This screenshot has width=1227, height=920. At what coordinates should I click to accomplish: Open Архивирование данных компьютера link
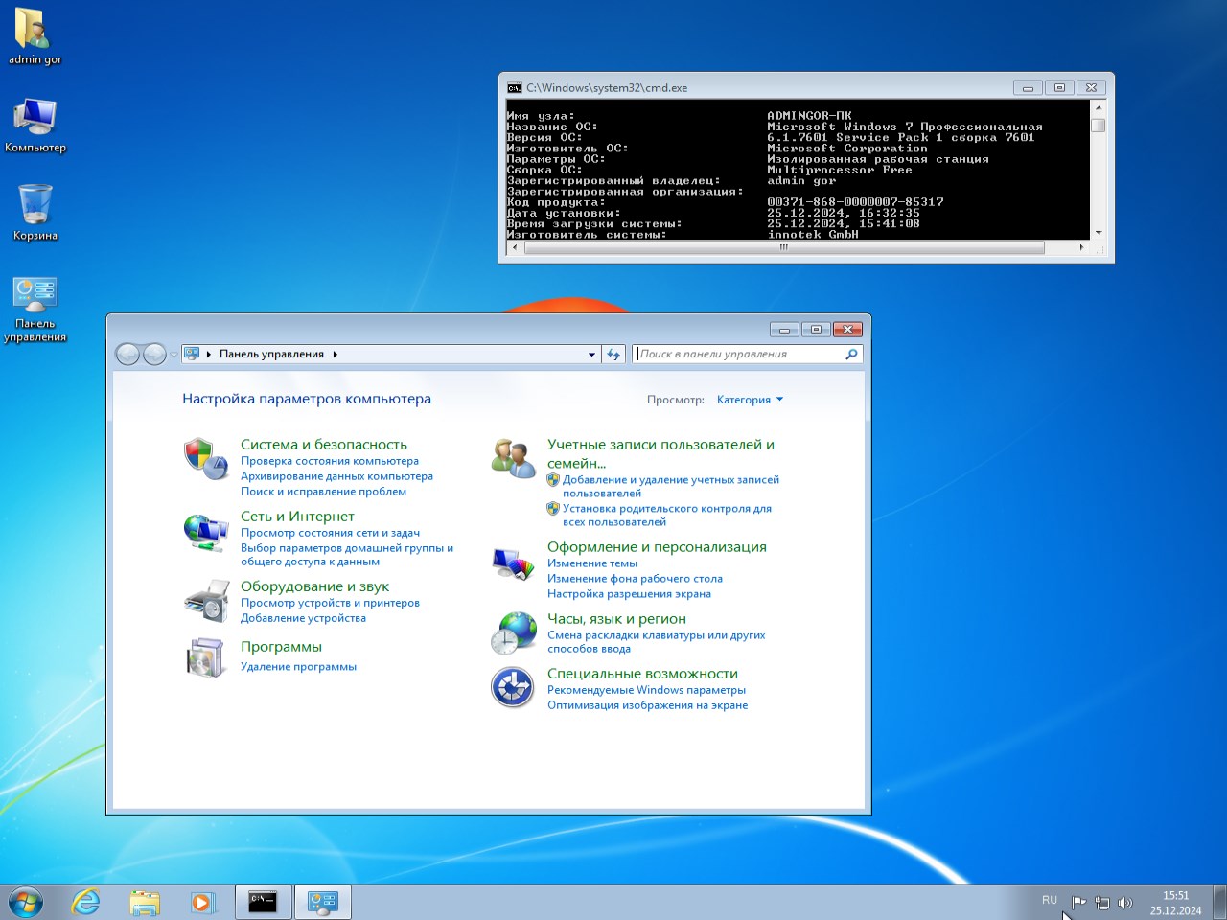[336, 476]
